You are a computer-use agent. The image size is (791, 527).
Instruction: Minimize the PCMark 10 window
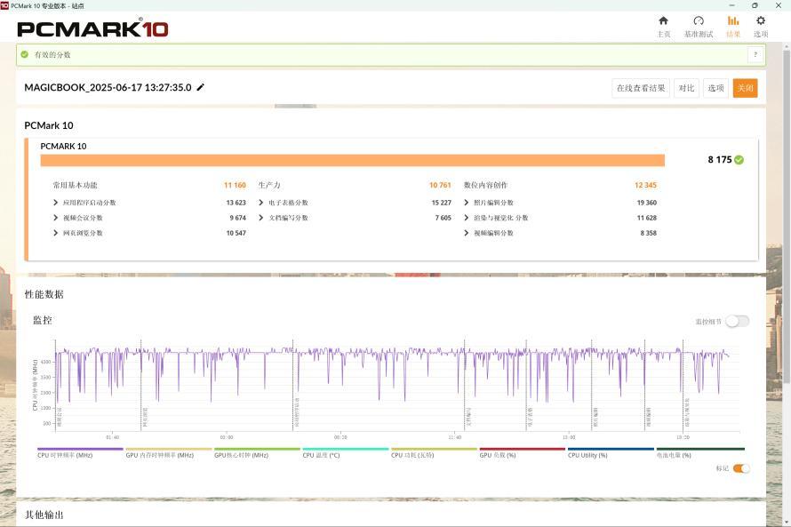(732, 5)
